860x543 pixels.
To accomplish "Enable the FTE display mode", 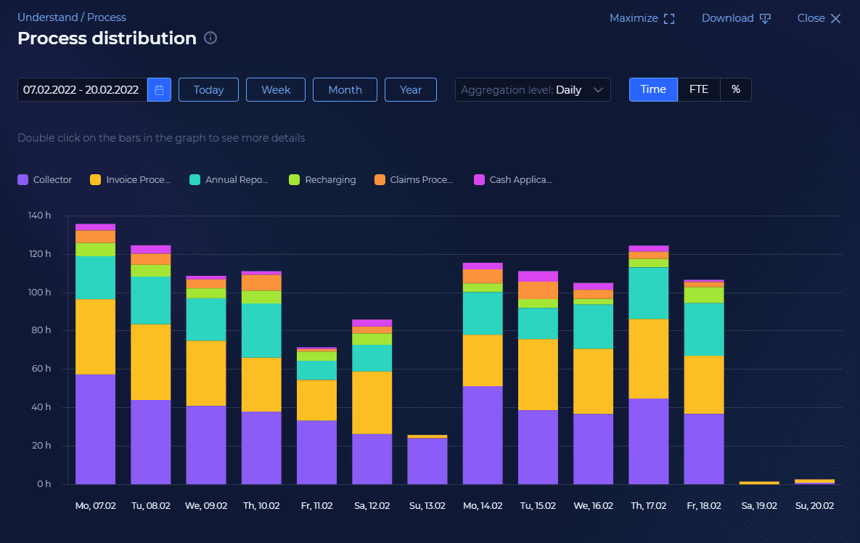I will pyautogui.click(x=698, y=89).
